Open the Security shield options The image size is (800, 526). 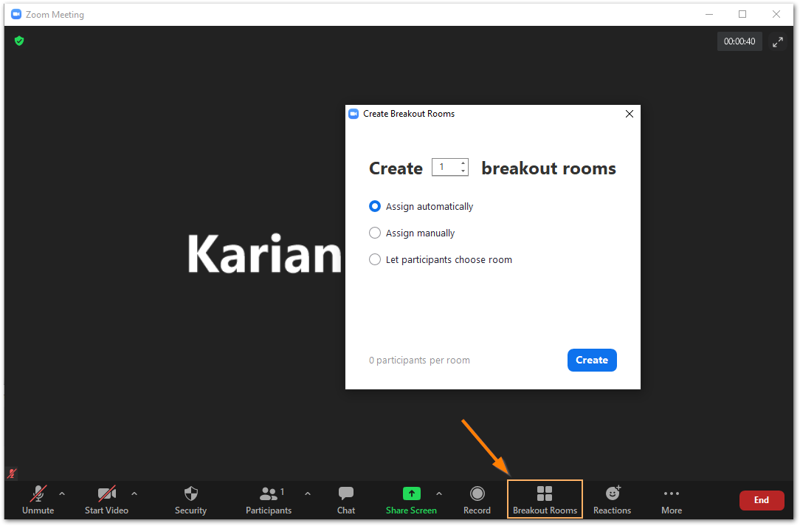point(190,493)
